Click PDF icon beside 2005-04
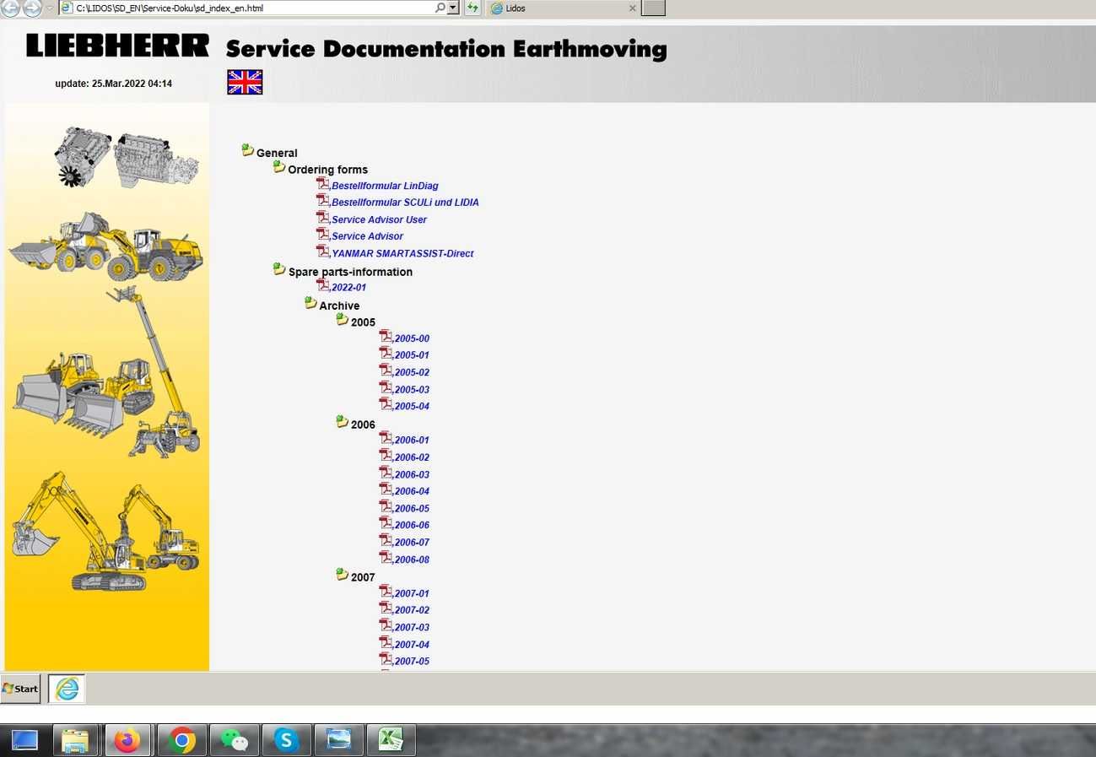Viewport: 1096px width, 757px height. tap(386, 404)
